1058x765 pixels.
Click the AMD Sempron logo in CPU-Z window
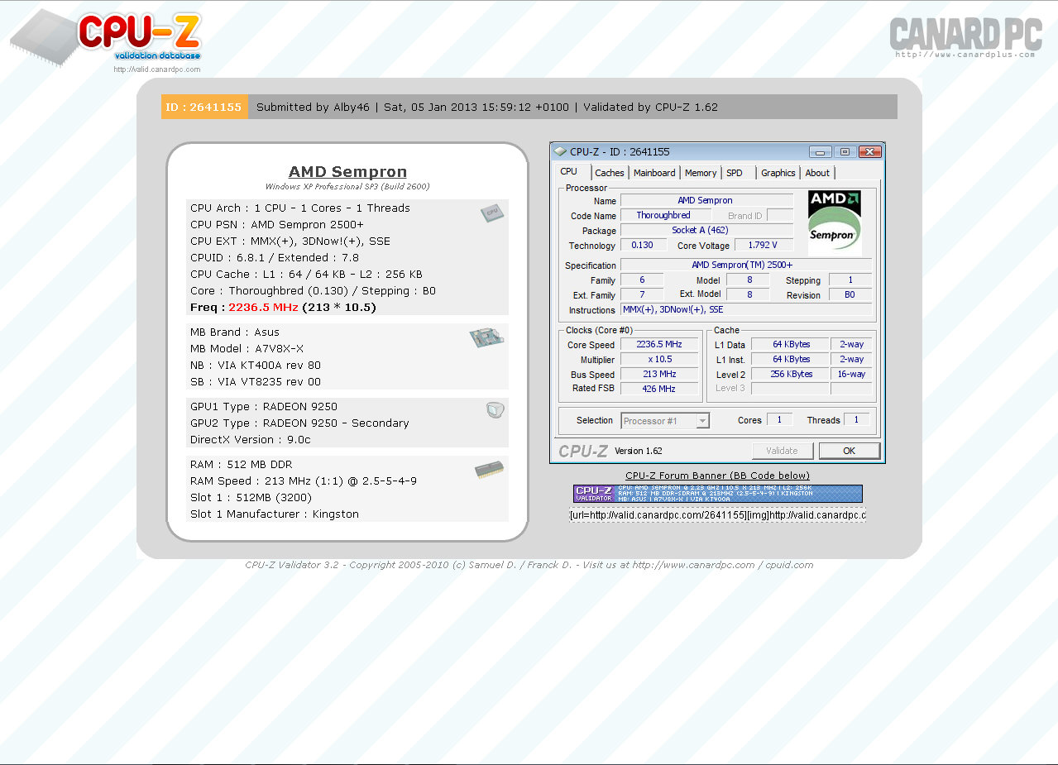tap(835, 223)
